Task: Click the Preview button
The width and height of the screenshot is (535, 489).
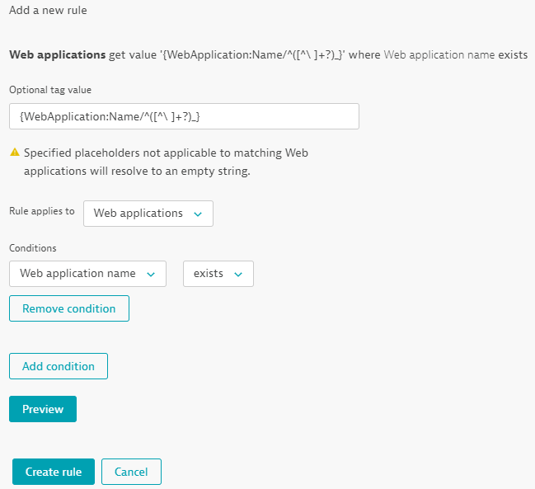Action: (43, 409)
